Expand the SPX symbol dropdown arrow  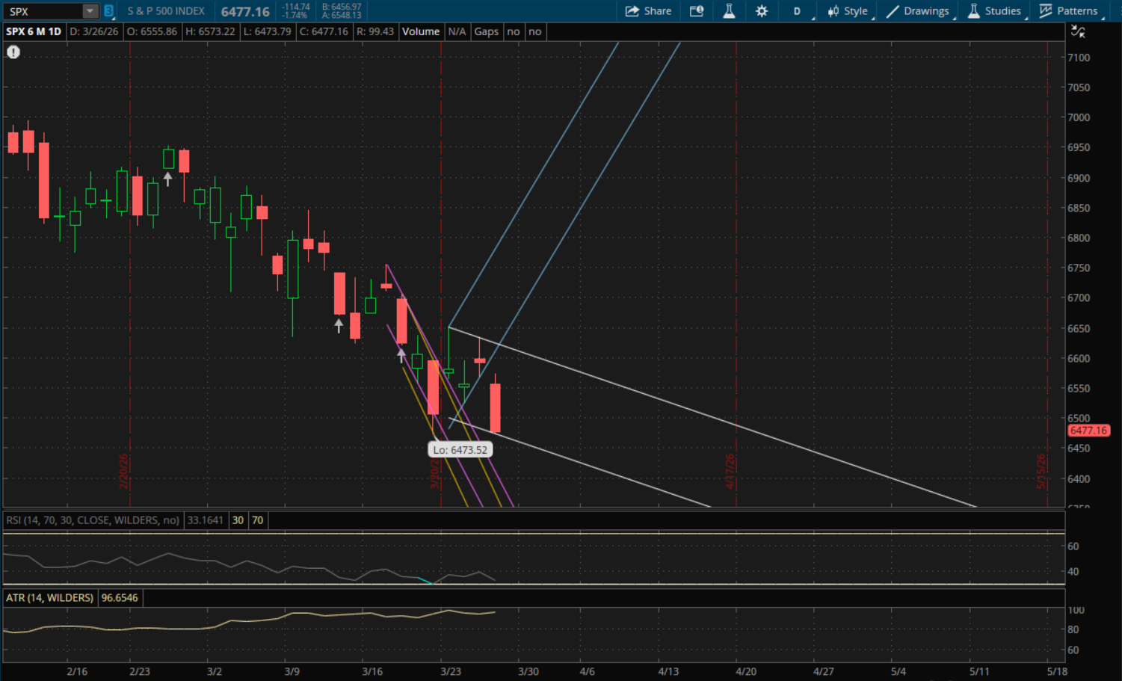point(90,11)
